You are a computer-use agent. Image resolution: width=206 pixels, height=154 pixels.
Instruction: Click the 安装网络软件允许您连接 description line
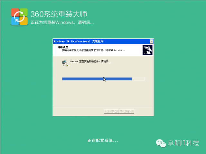pyautogui.click(x=93, y=50)
